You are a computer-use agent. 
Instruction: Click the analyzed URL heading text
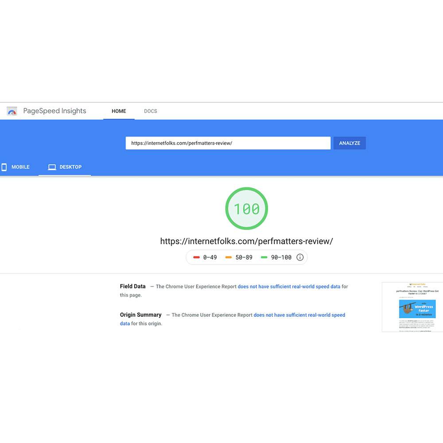[x=246, y=241]
